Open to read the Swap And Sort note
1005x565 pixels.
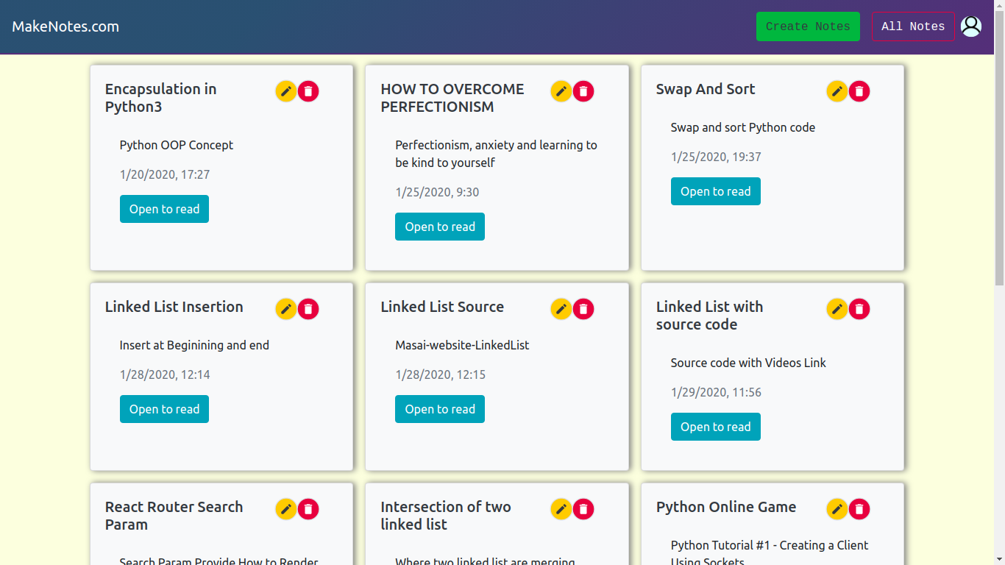click(715, 191)
